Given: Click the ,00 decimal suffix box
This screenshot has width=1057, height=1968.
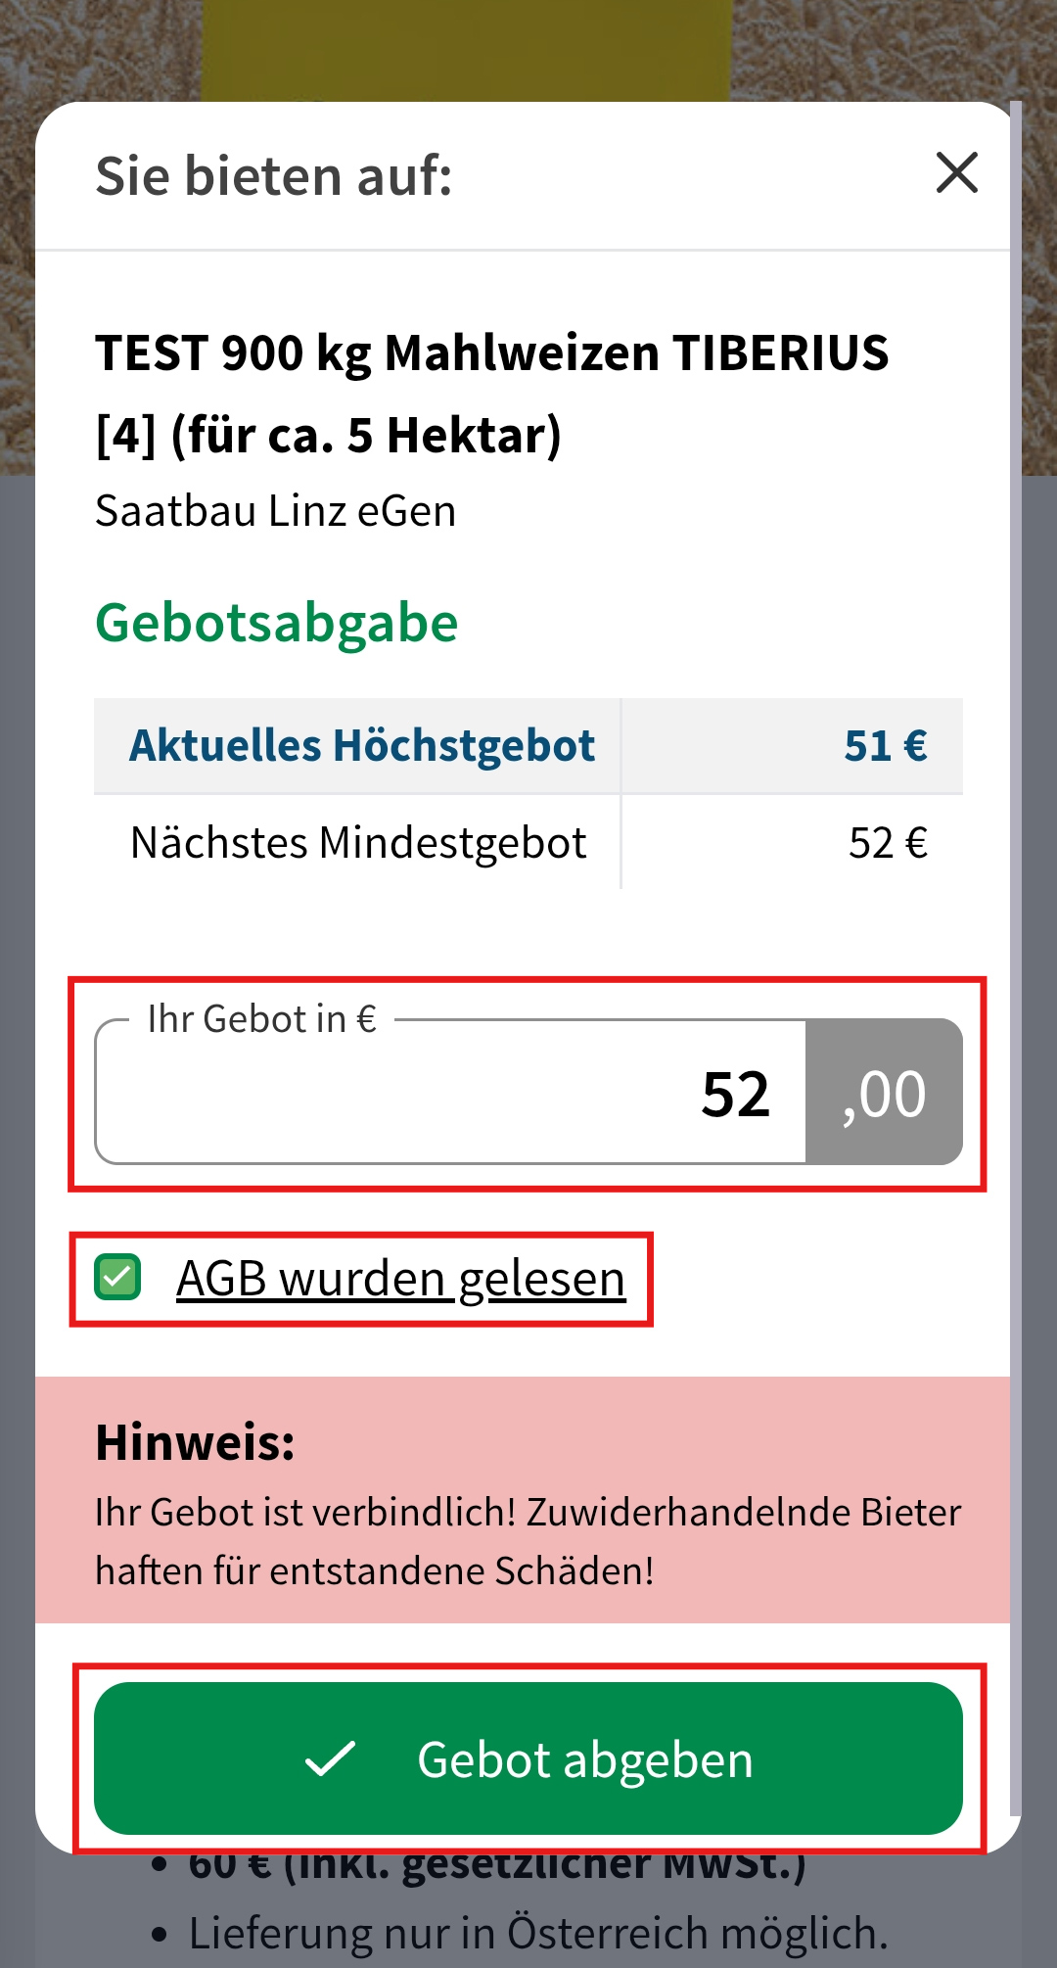Looking at the screenshot, I should [x=884, y=1092].
